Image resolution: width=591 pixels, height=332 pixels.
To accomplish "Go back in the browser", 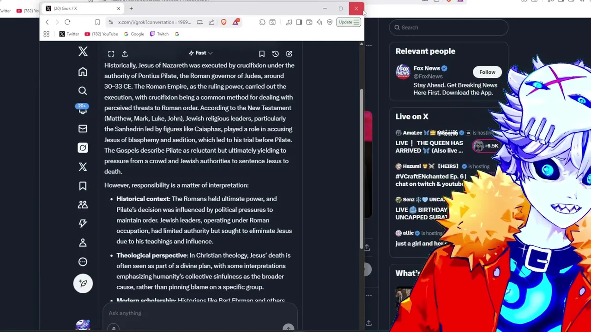I will pyautogui.click(x=47, y=22).
